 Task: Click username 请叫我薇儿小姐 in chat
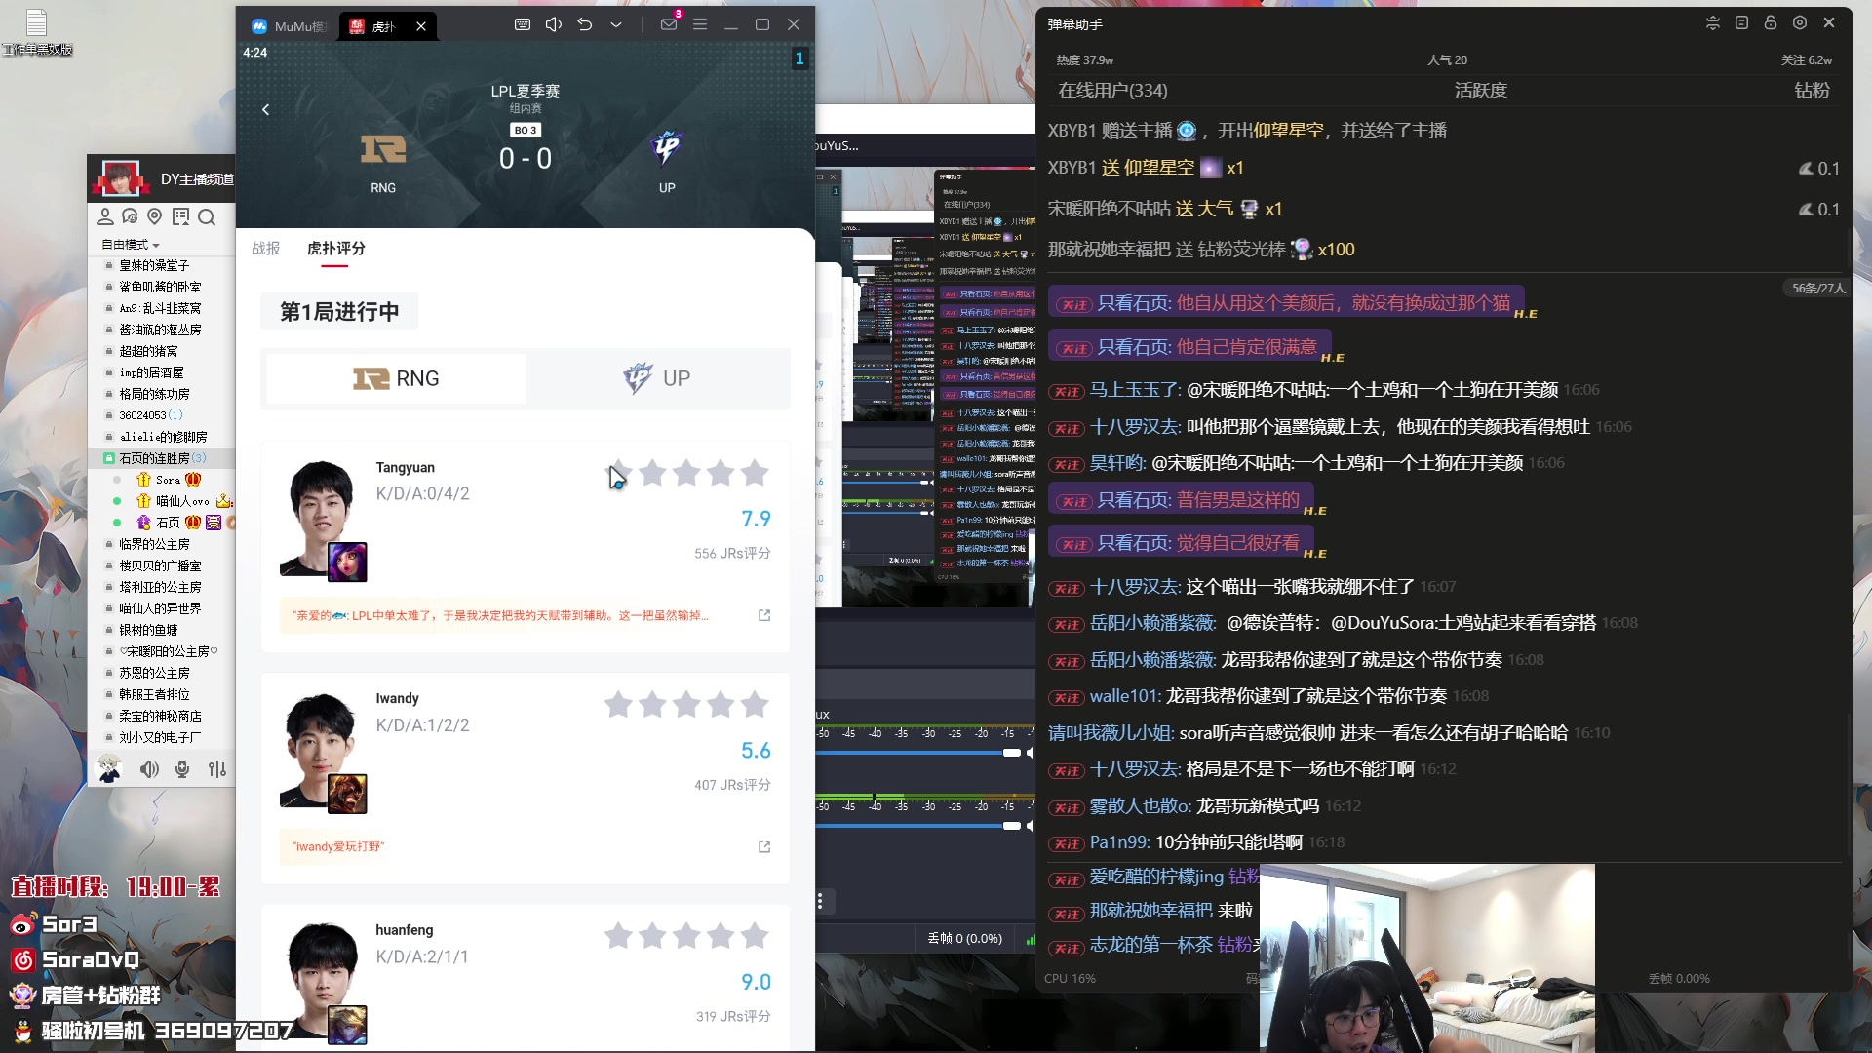(x=1111, y=733)
